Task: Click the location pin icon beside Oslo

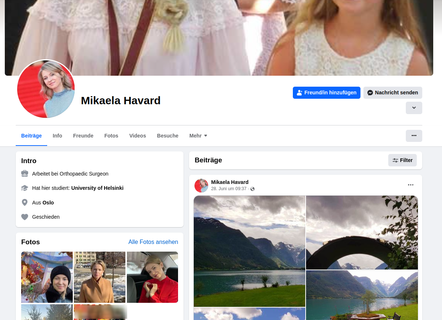Action: pyautogui.click(x=24, y=202)
